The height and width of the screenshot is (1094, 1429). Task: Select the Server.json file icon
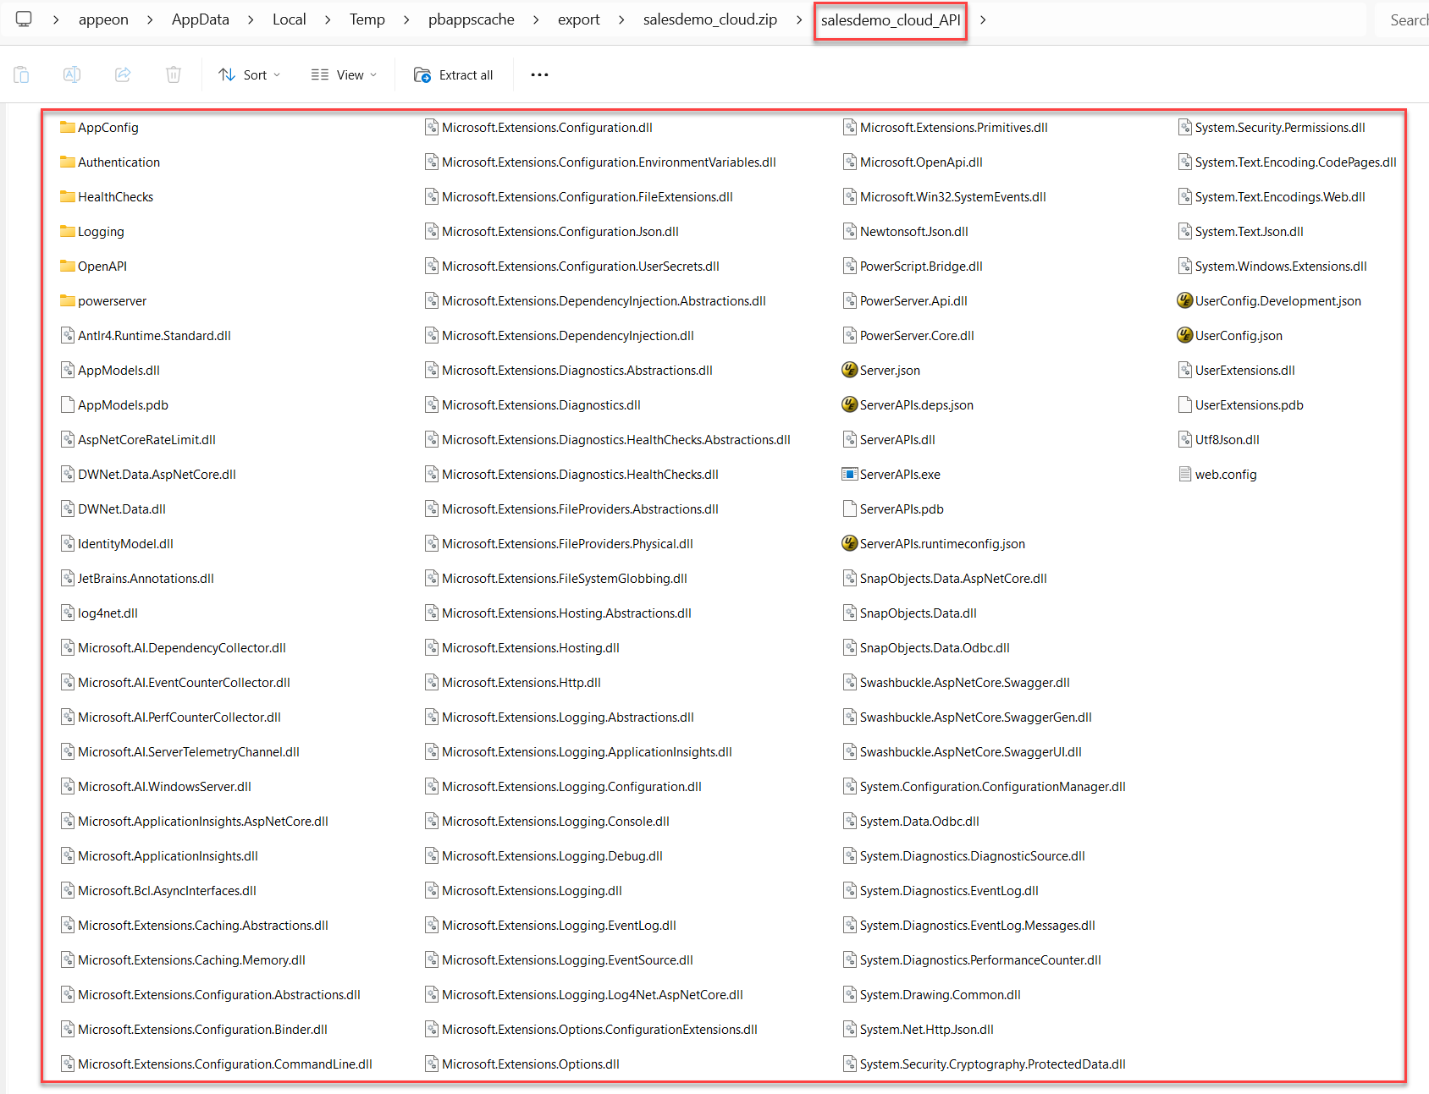click(x=850, y=371)
